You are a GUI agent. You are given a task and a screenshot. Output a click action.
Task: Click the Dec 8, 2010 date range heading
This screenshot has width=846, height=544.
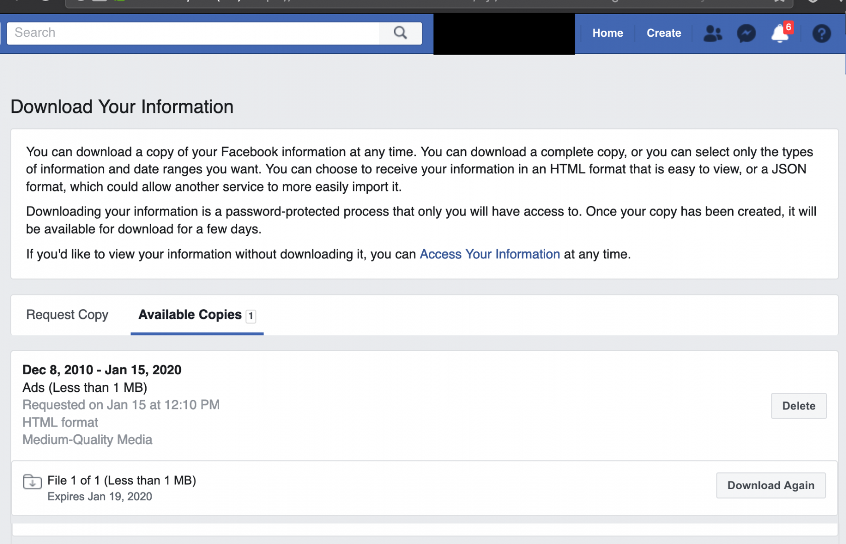[x=102, y=370]
